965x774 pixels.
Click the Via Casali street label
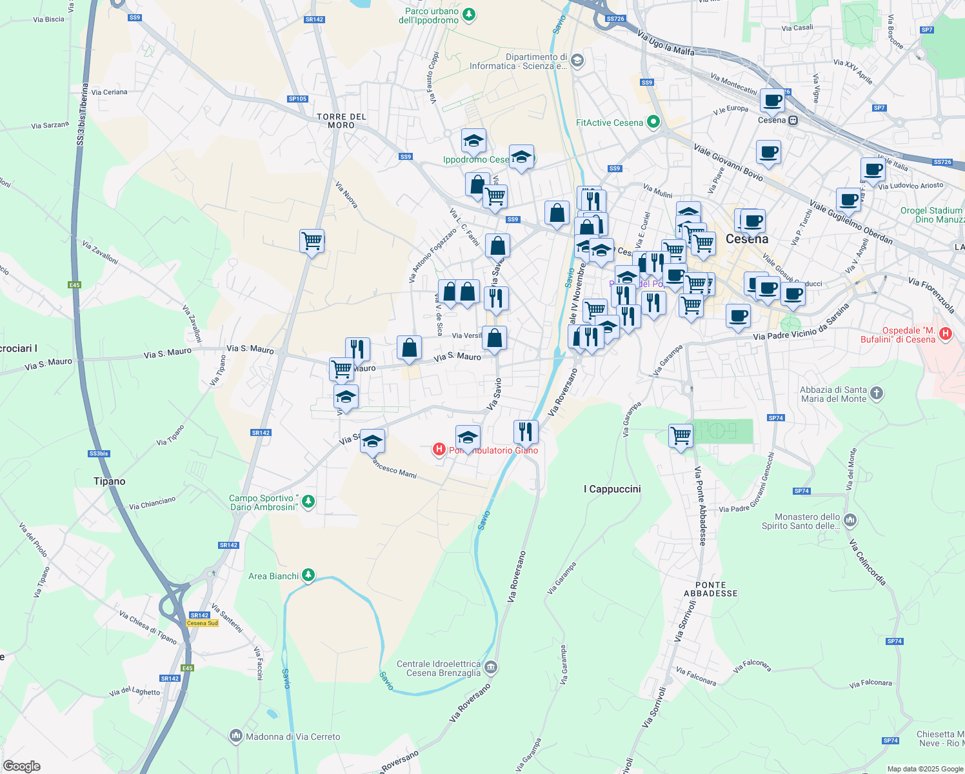(797, 28)
